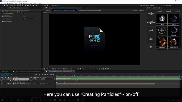Viewport: 182px width, 102px height.
Task: Expand the Life [sec] property
Action: point(3,15)
